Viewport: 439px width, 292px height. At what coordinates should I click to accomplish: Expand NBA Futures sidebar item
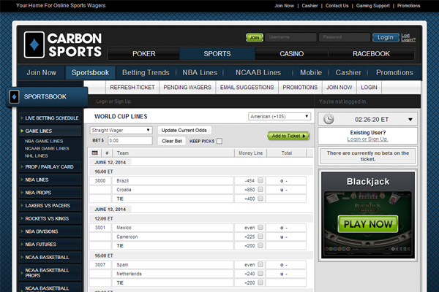50,245
